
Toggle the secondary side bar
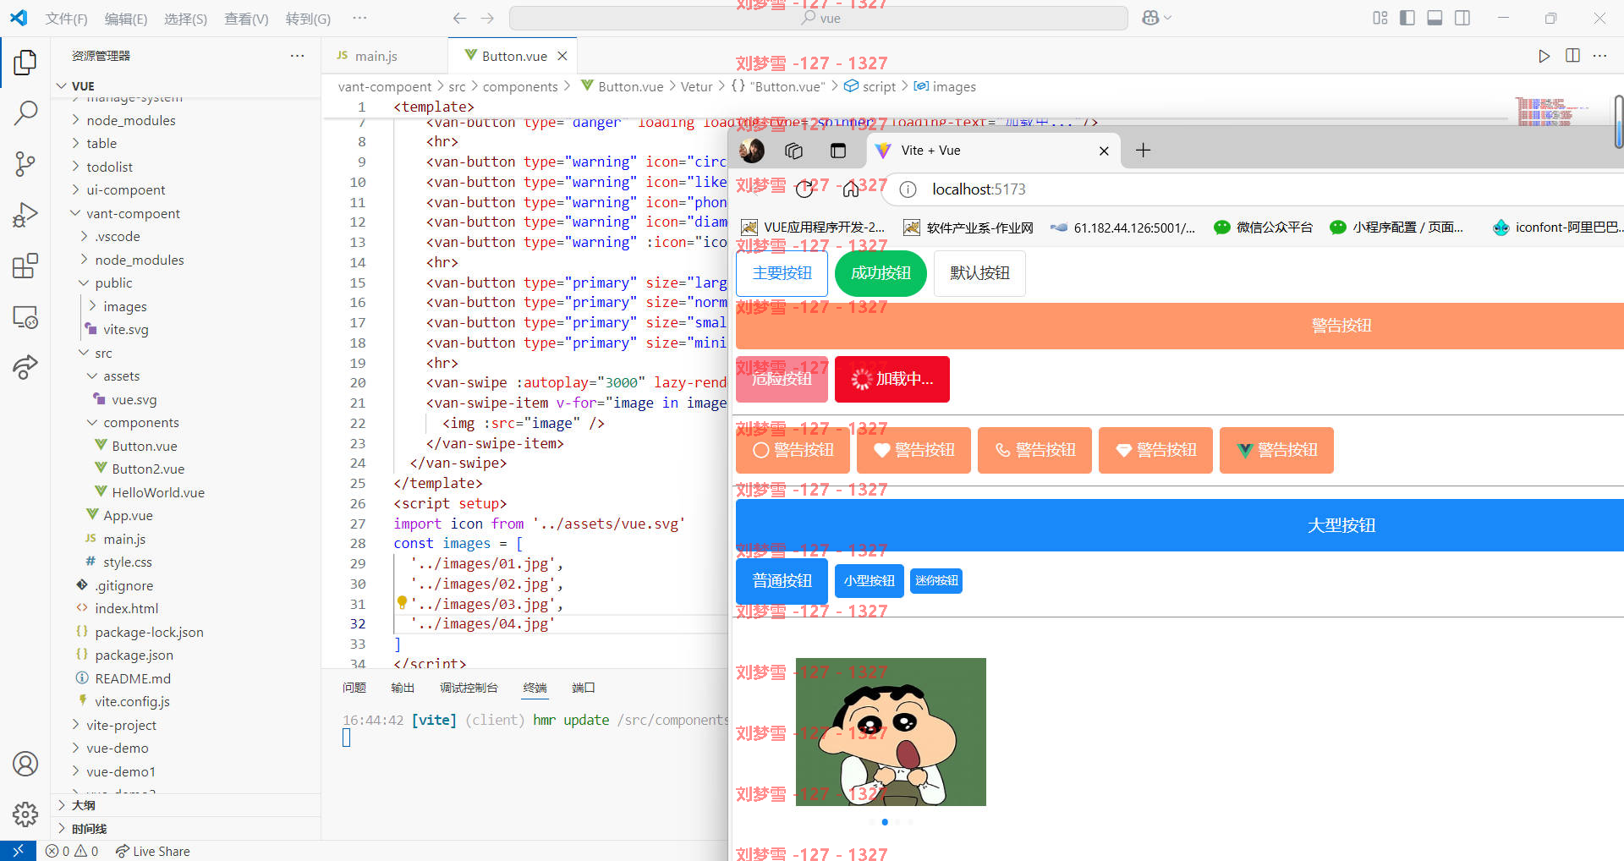(x=1462, y=18)
